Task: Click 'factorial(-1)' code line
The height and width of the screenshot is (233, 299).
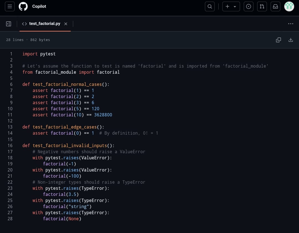Action: pyautogui.click(x=60, y=164)
